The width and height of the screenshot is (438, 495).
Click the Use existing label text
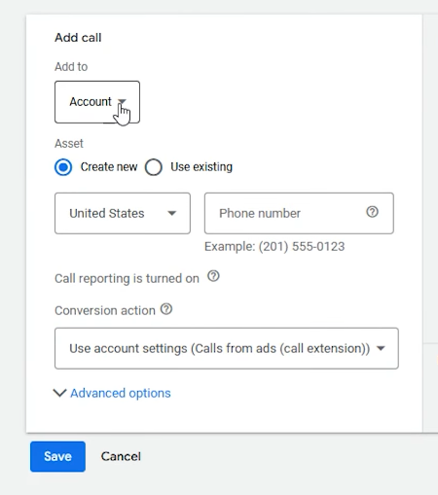click(201, 167)
